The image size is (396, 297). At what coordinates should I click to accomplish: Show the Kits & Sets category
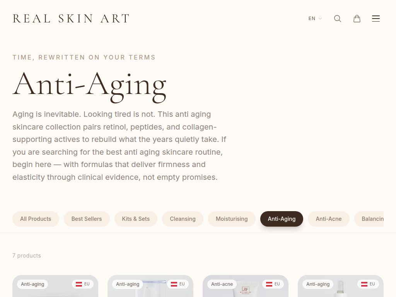(136, 219)
